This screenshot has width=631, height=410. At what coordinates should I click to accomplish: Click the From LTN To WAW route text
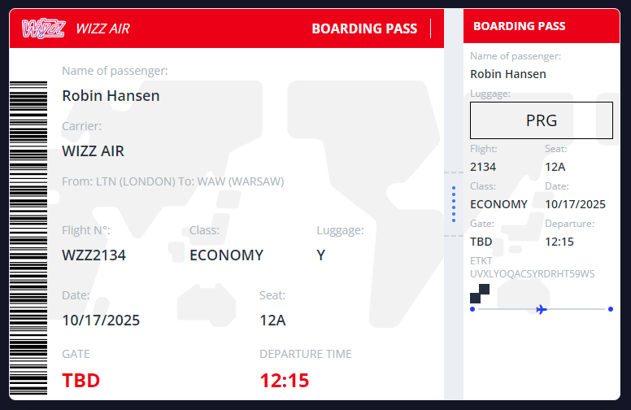pyautogui.click(x=173, y=181)
